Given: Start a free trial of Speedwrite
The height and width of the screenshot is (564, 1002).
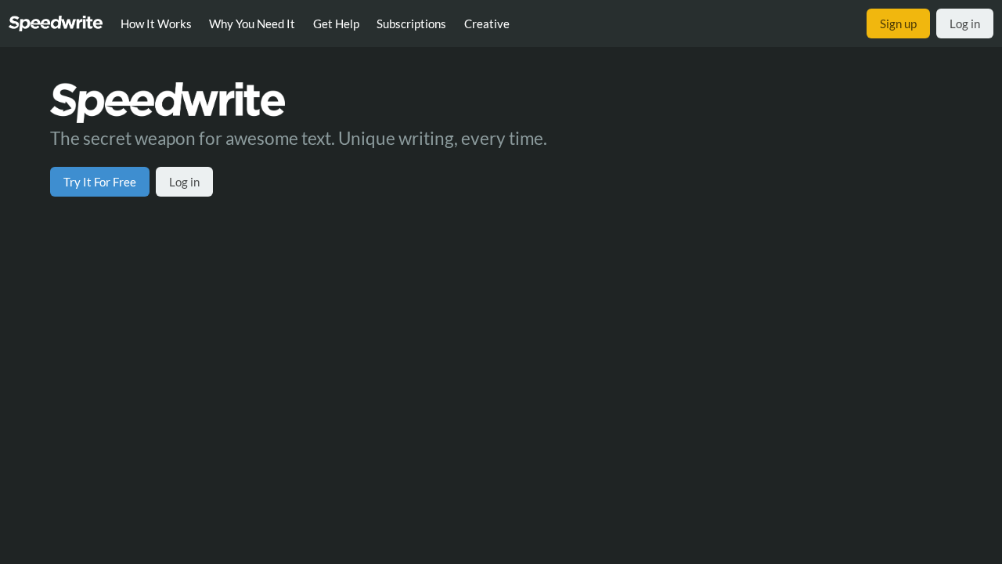Looking at the screenshot, I should click(x=99, y=181).
